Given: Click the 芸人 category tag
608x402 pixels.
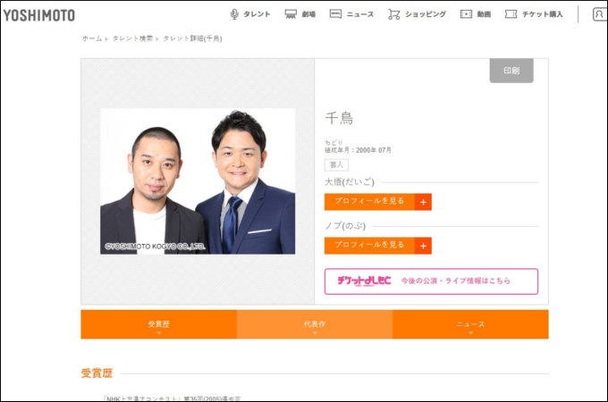Looking at the screenshot, I should (336, 165).
